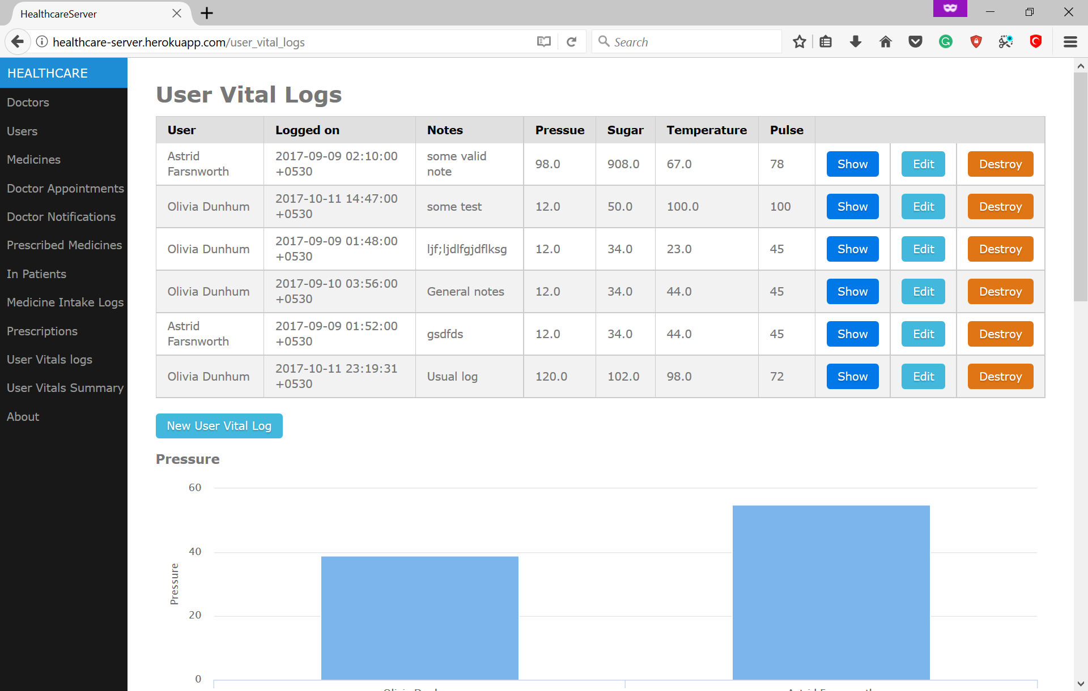Open the hamburger browser menu
This screenshot has height=691, width=1088.
pyautogui.click(x=1070, y=41)
